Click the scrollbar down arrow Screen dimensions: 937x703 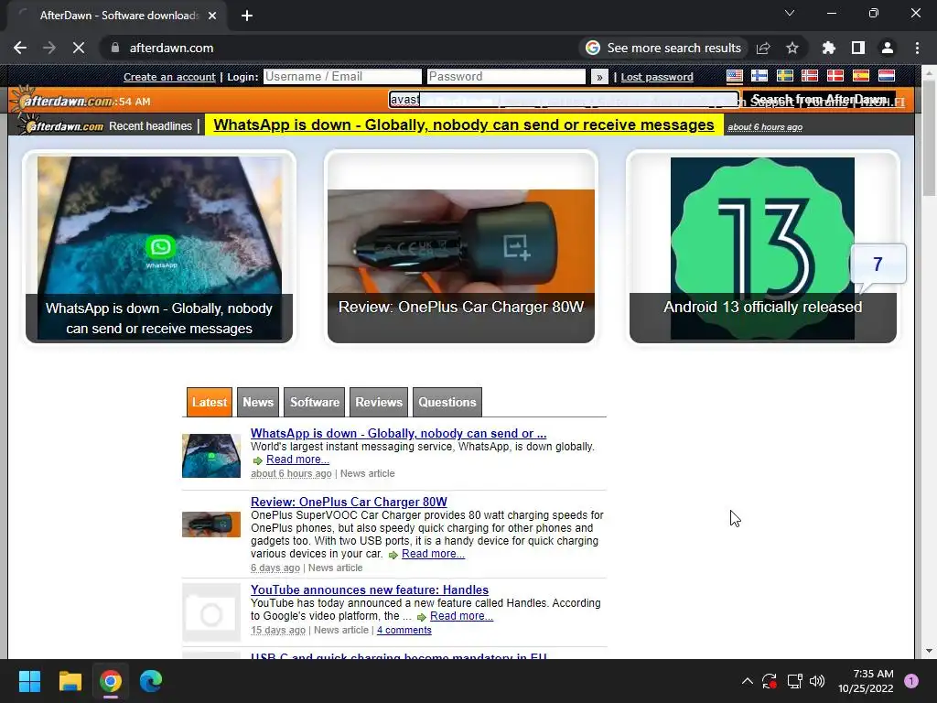pyautogui.click(x=929, y=651)
